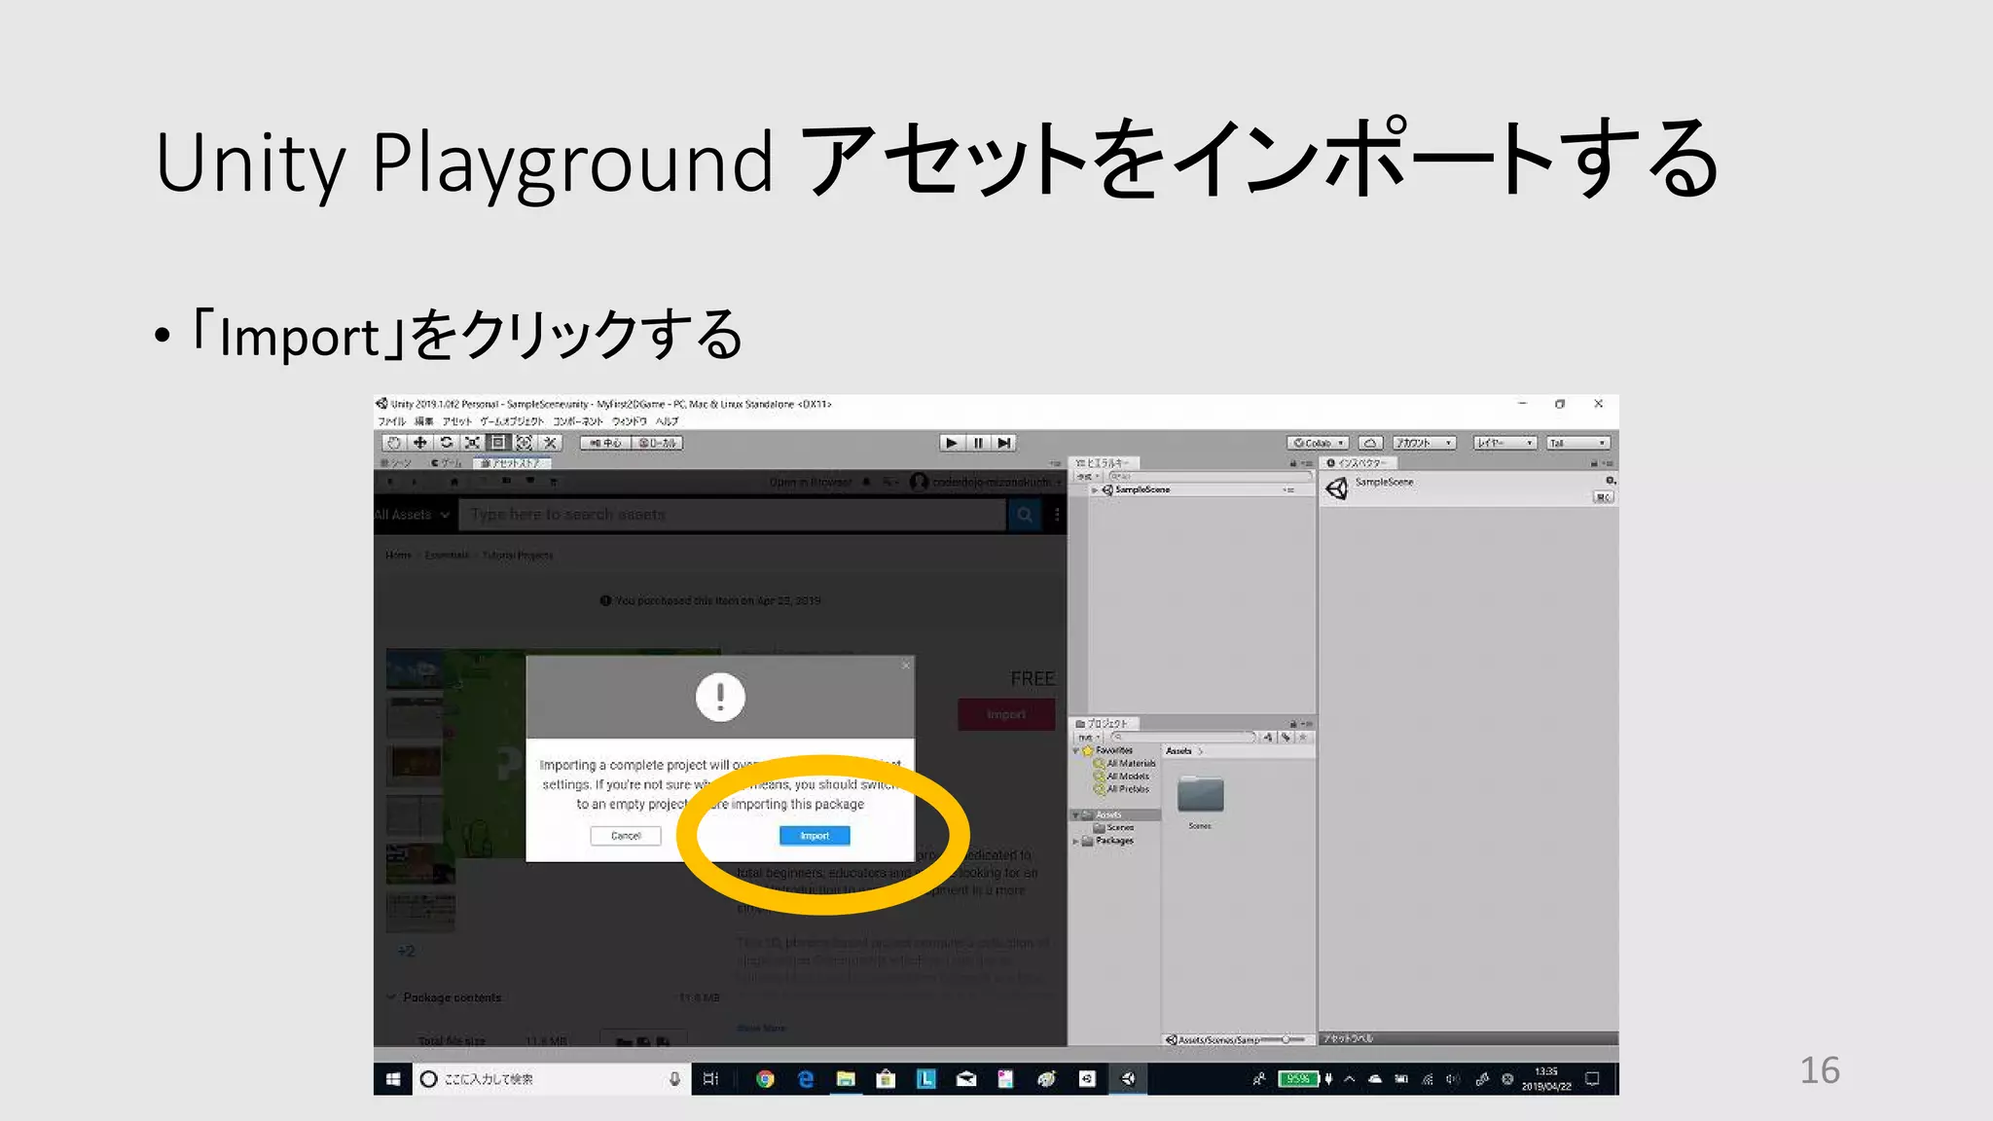
Task: Click the Asset Store search magnifier button
Action: click(1025, 515)
